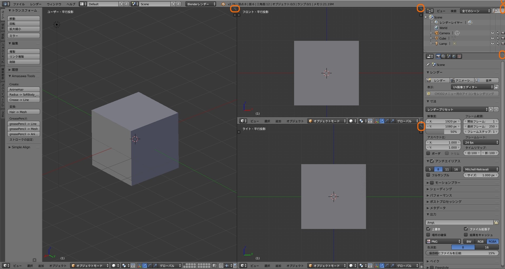Open the ウィンドウ menu
505x269 pixels.
pyautogui.click(x=54, y=4)
